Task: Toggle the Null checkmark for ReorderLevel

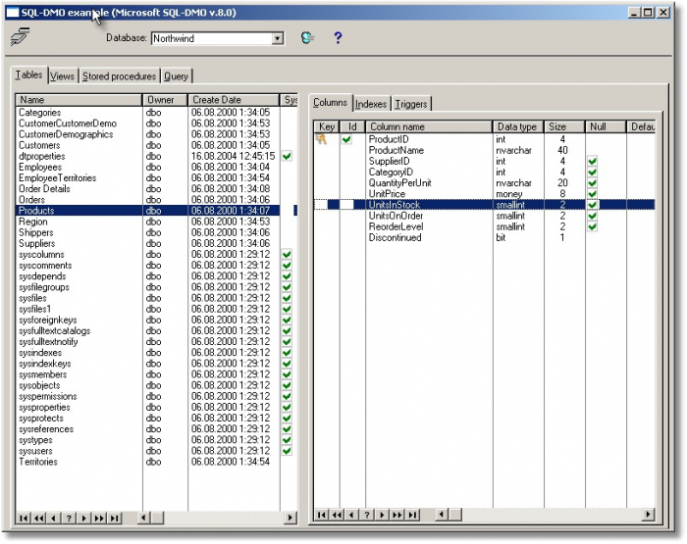Action: [593, 227]
